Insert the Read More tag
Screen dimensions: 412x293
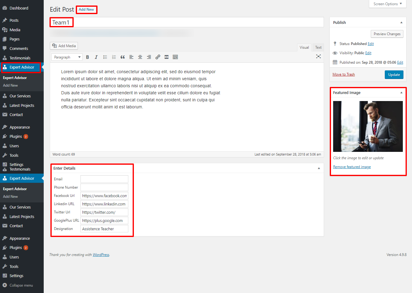[x=167, y=57]
